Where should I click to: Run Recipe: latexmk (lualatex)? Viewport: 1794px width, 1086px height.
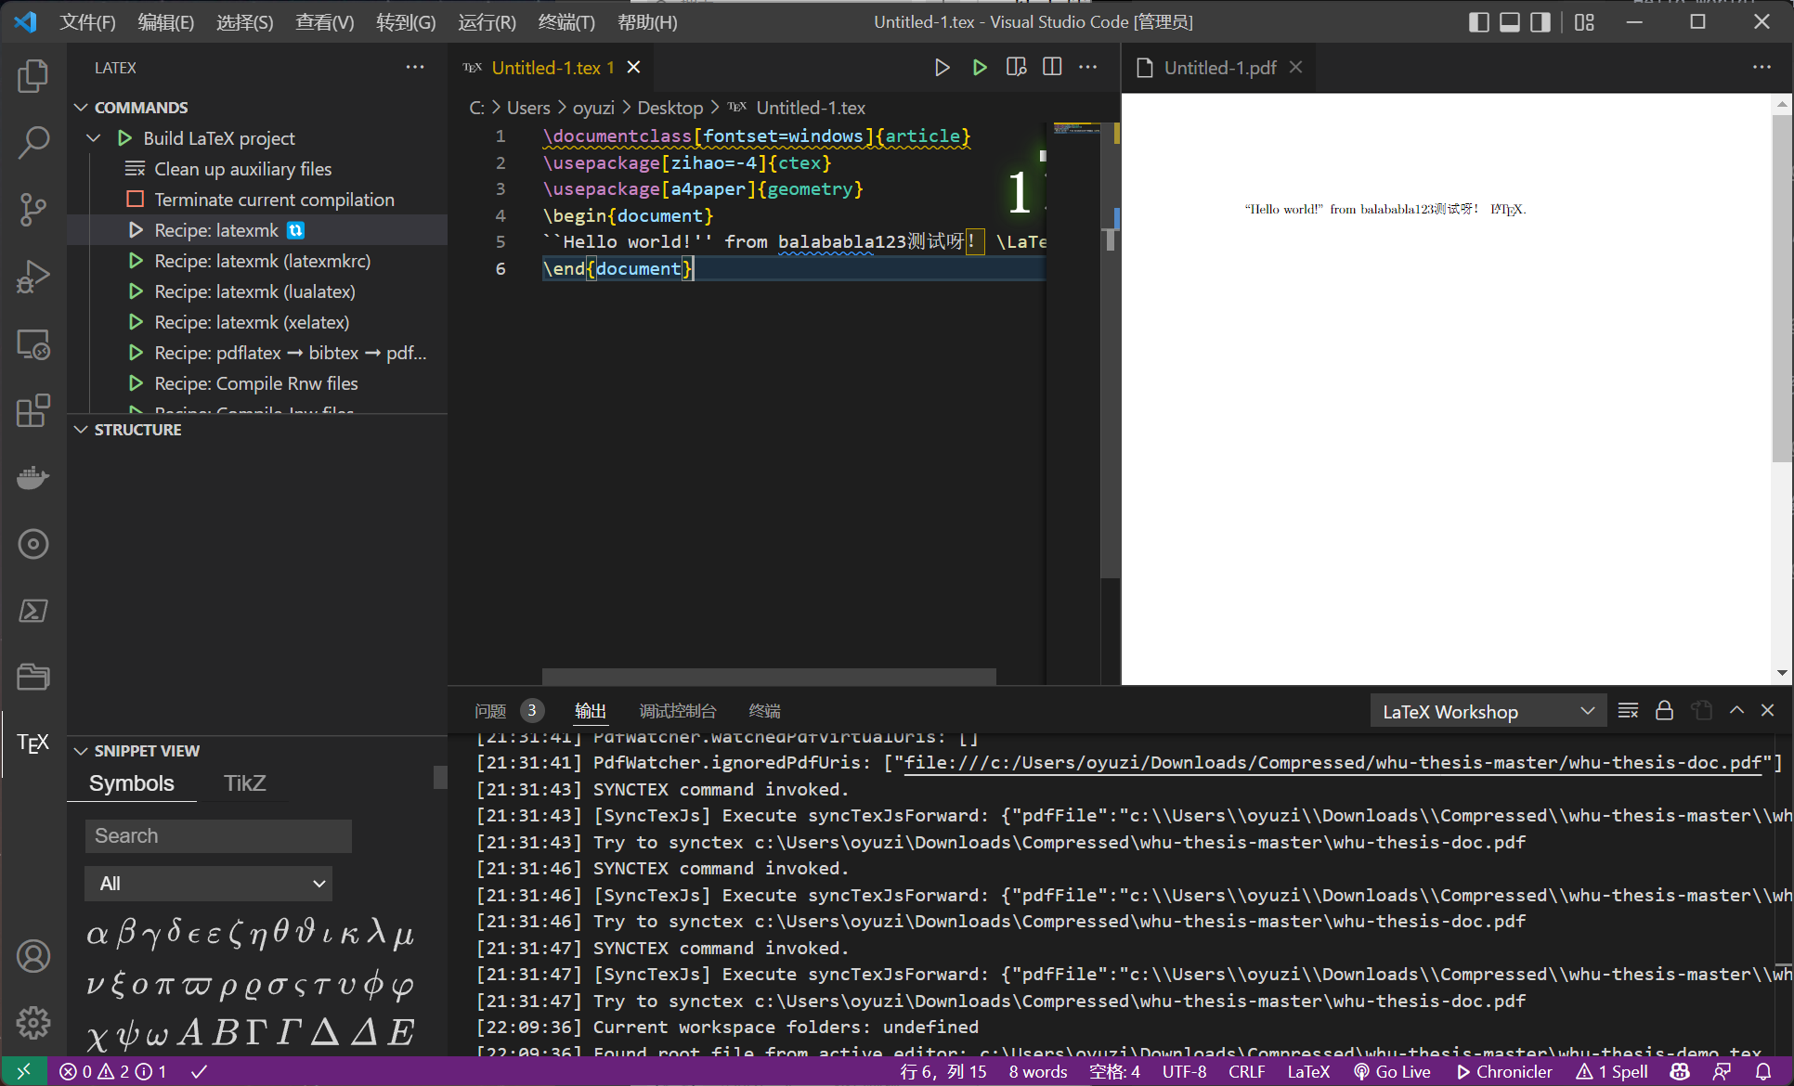coord(254,291)
